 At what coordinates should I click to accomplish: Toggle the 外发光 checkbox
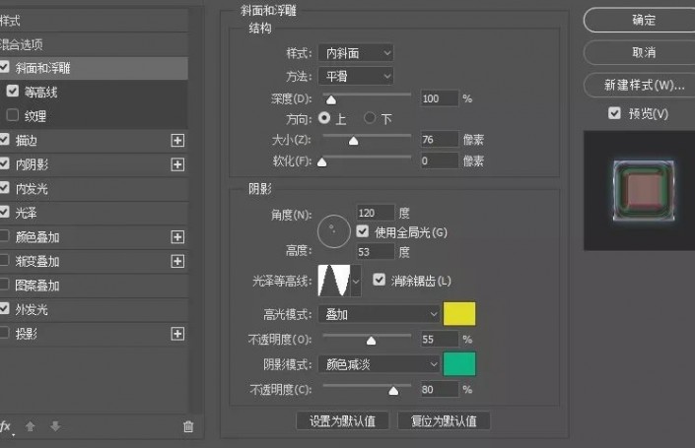pos(4,308)
